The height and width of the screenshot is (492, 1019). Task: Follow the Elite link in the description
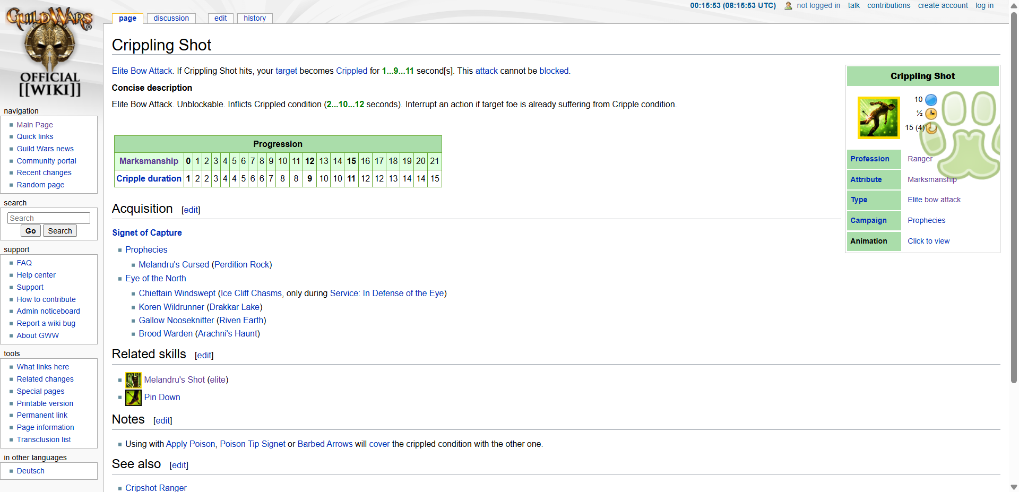pos(120,71)
